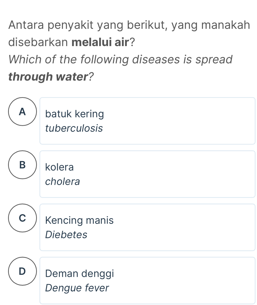Viewport: 257px width, 305px height.
Task: Choose the italic 'cholera' answer label
Action: coord(63,181)
